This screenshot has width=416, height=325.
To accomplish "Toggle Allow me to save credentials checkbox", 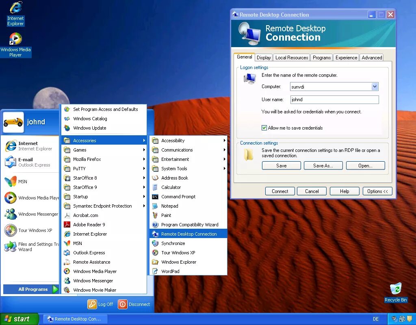I will 264,128.
